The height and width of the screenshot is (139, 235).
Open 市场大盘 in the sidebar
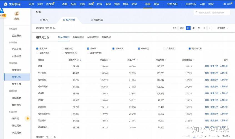point(16,49)
